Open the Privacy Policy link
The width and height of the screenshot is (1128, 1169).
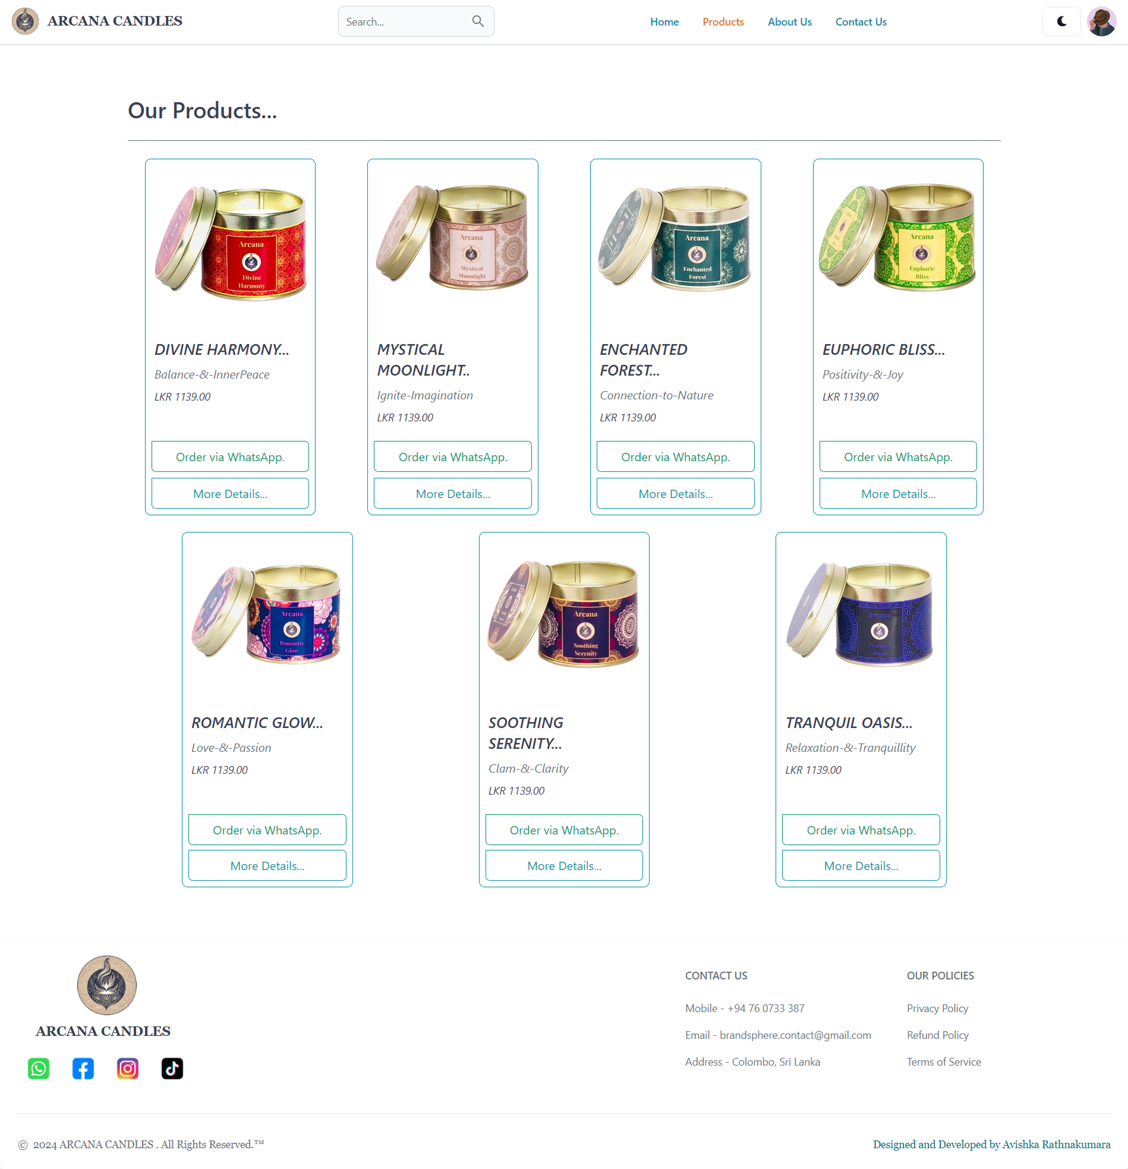click(937, 1008)
